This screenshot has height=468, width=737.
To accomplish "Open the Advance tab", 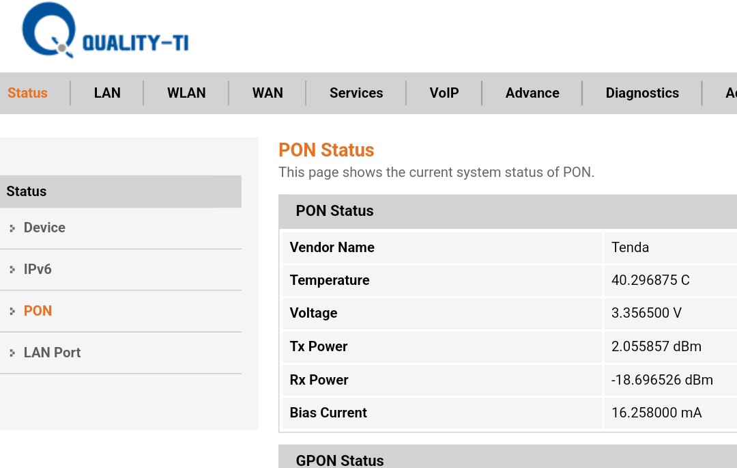I will [x=532, y=93].
